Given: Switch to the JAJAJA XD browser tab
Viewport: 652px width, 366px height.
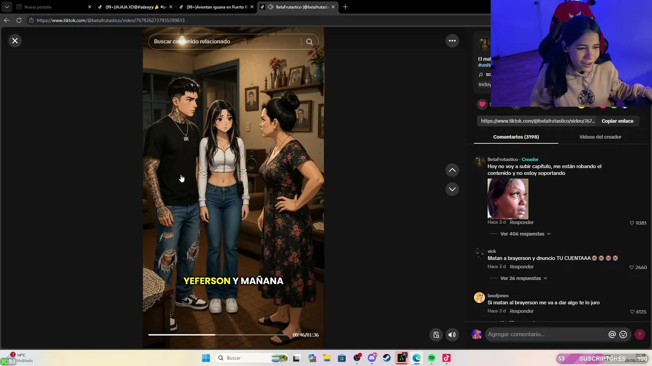Looking at the screenshot, I should pos(135,7).
